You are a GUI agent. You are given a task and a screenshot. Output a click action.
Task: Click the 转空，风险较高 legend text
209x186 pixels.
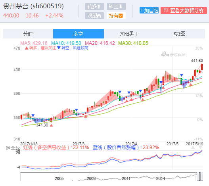click(x=75, y=48)
